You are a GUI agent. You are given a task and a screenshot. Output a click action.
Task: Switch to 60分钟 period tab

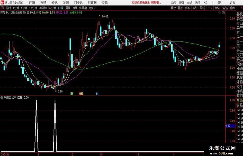click(x=52, y=8)
